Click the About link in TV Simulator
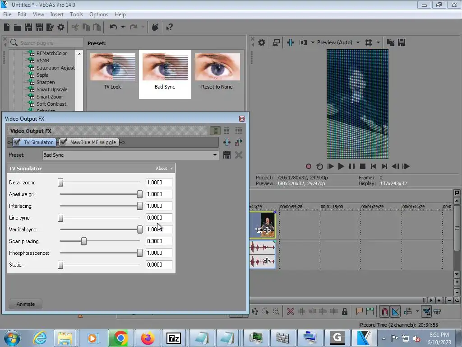 pyautogui.click(x=161, y=168)
